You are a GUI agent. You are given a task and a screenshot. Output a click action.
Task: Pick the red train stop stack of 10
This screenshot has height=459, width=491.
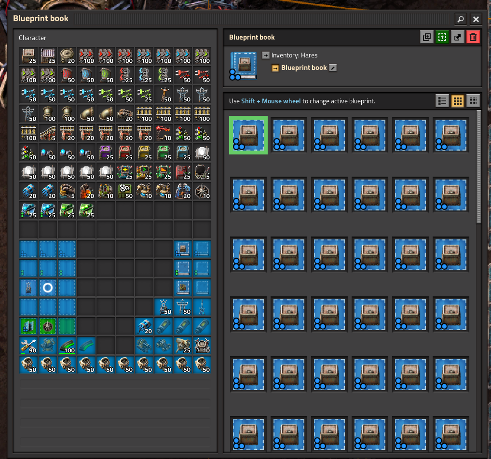pyautogui.click(x=164, y=134)
